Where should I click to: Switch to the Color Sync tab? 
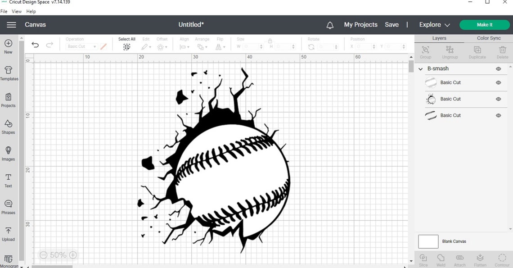point(489,38)
